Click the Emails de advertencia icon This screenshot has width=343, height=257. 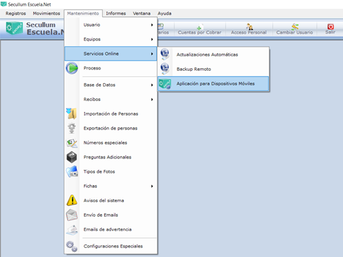pyautogui.click(x=72, y=230)
